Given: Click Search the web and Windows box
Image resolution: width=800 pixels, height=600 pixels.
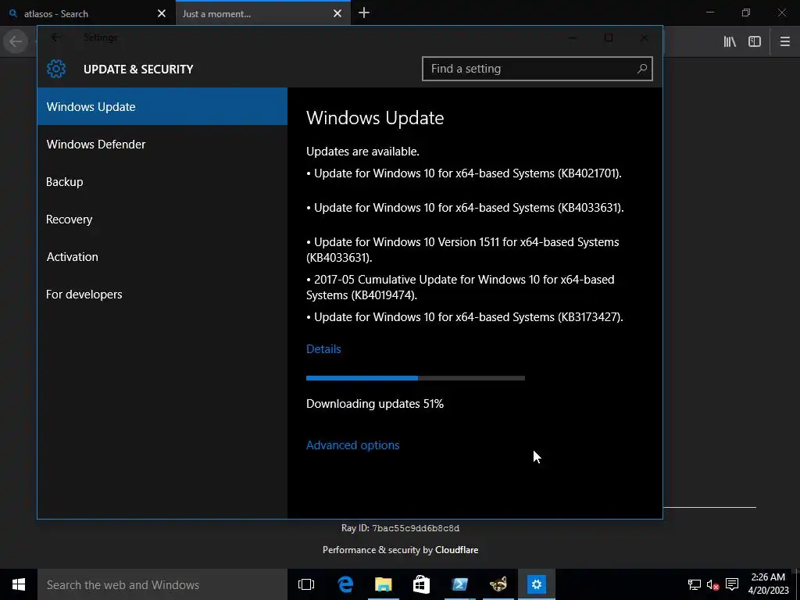Looking at the screenshot, I should (162, 584).
